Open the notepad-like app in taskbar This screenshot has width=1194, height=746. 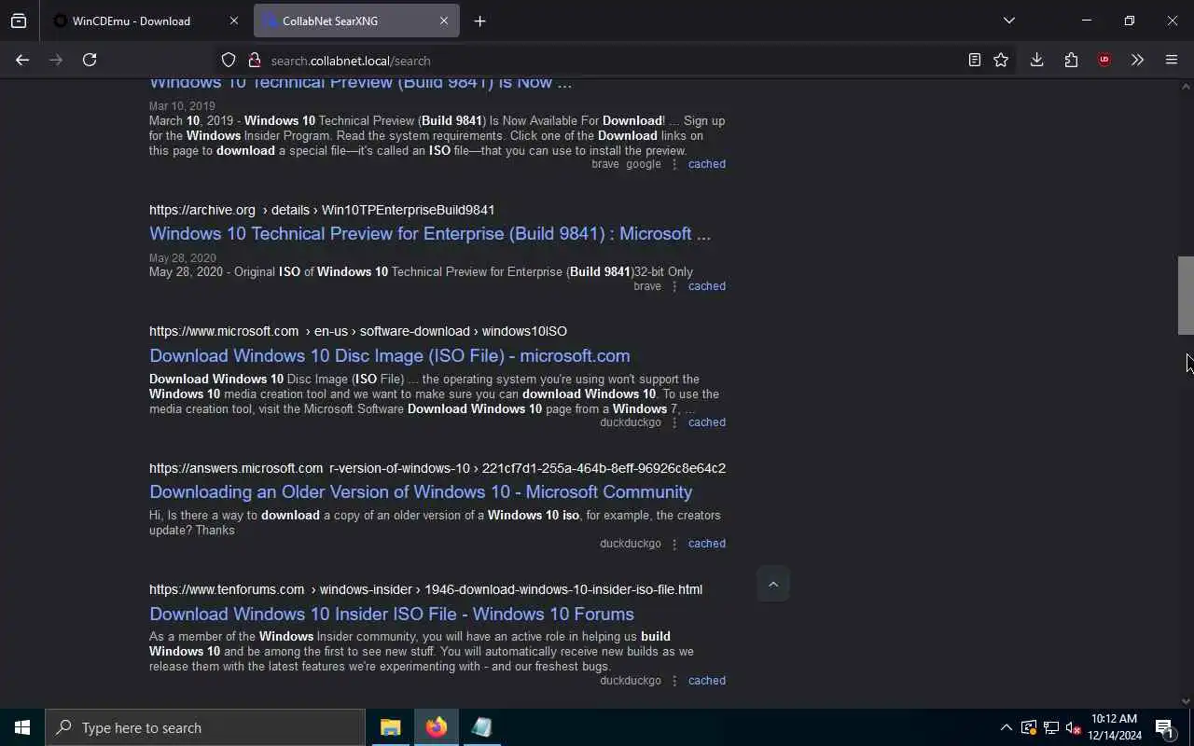(x=481, y=727)
